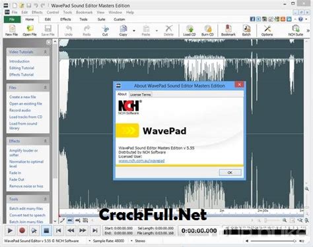The image size is (313, 247).
Task: Click the Save File toolbar icon
Action: [x=48, y=30]
